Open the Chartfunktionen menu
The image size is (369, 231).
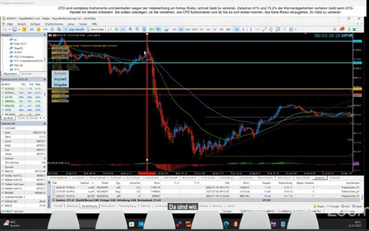54,24
